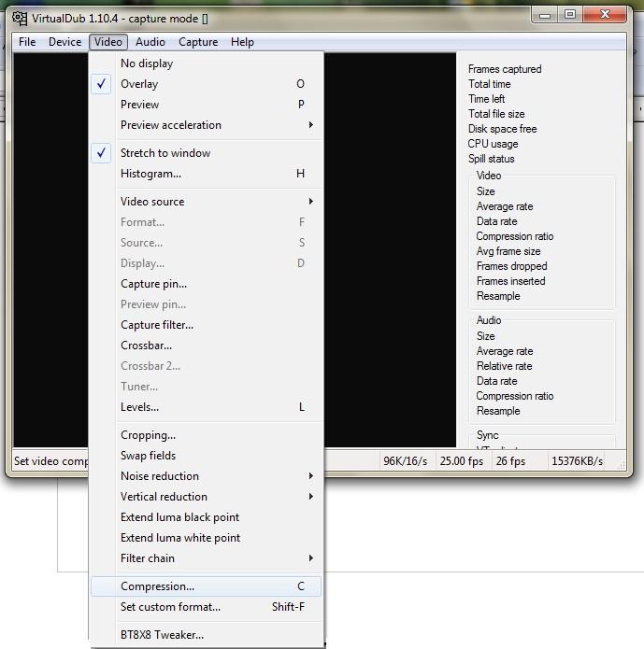The width and height of the screenshot is (644, 649).
Task: Open the Levels dialog
Action: coord(206,407)
